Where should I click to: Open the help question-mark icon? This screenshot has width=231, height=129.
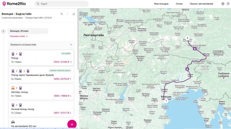(228, 4)
